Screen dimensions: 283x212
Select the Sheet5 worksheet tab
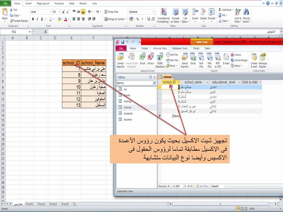click(x=65, y=204)
